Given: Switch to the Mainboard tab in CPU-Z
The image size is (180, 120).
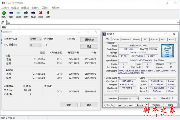Looking at the screenshot, I should click(x=126, y=39).
